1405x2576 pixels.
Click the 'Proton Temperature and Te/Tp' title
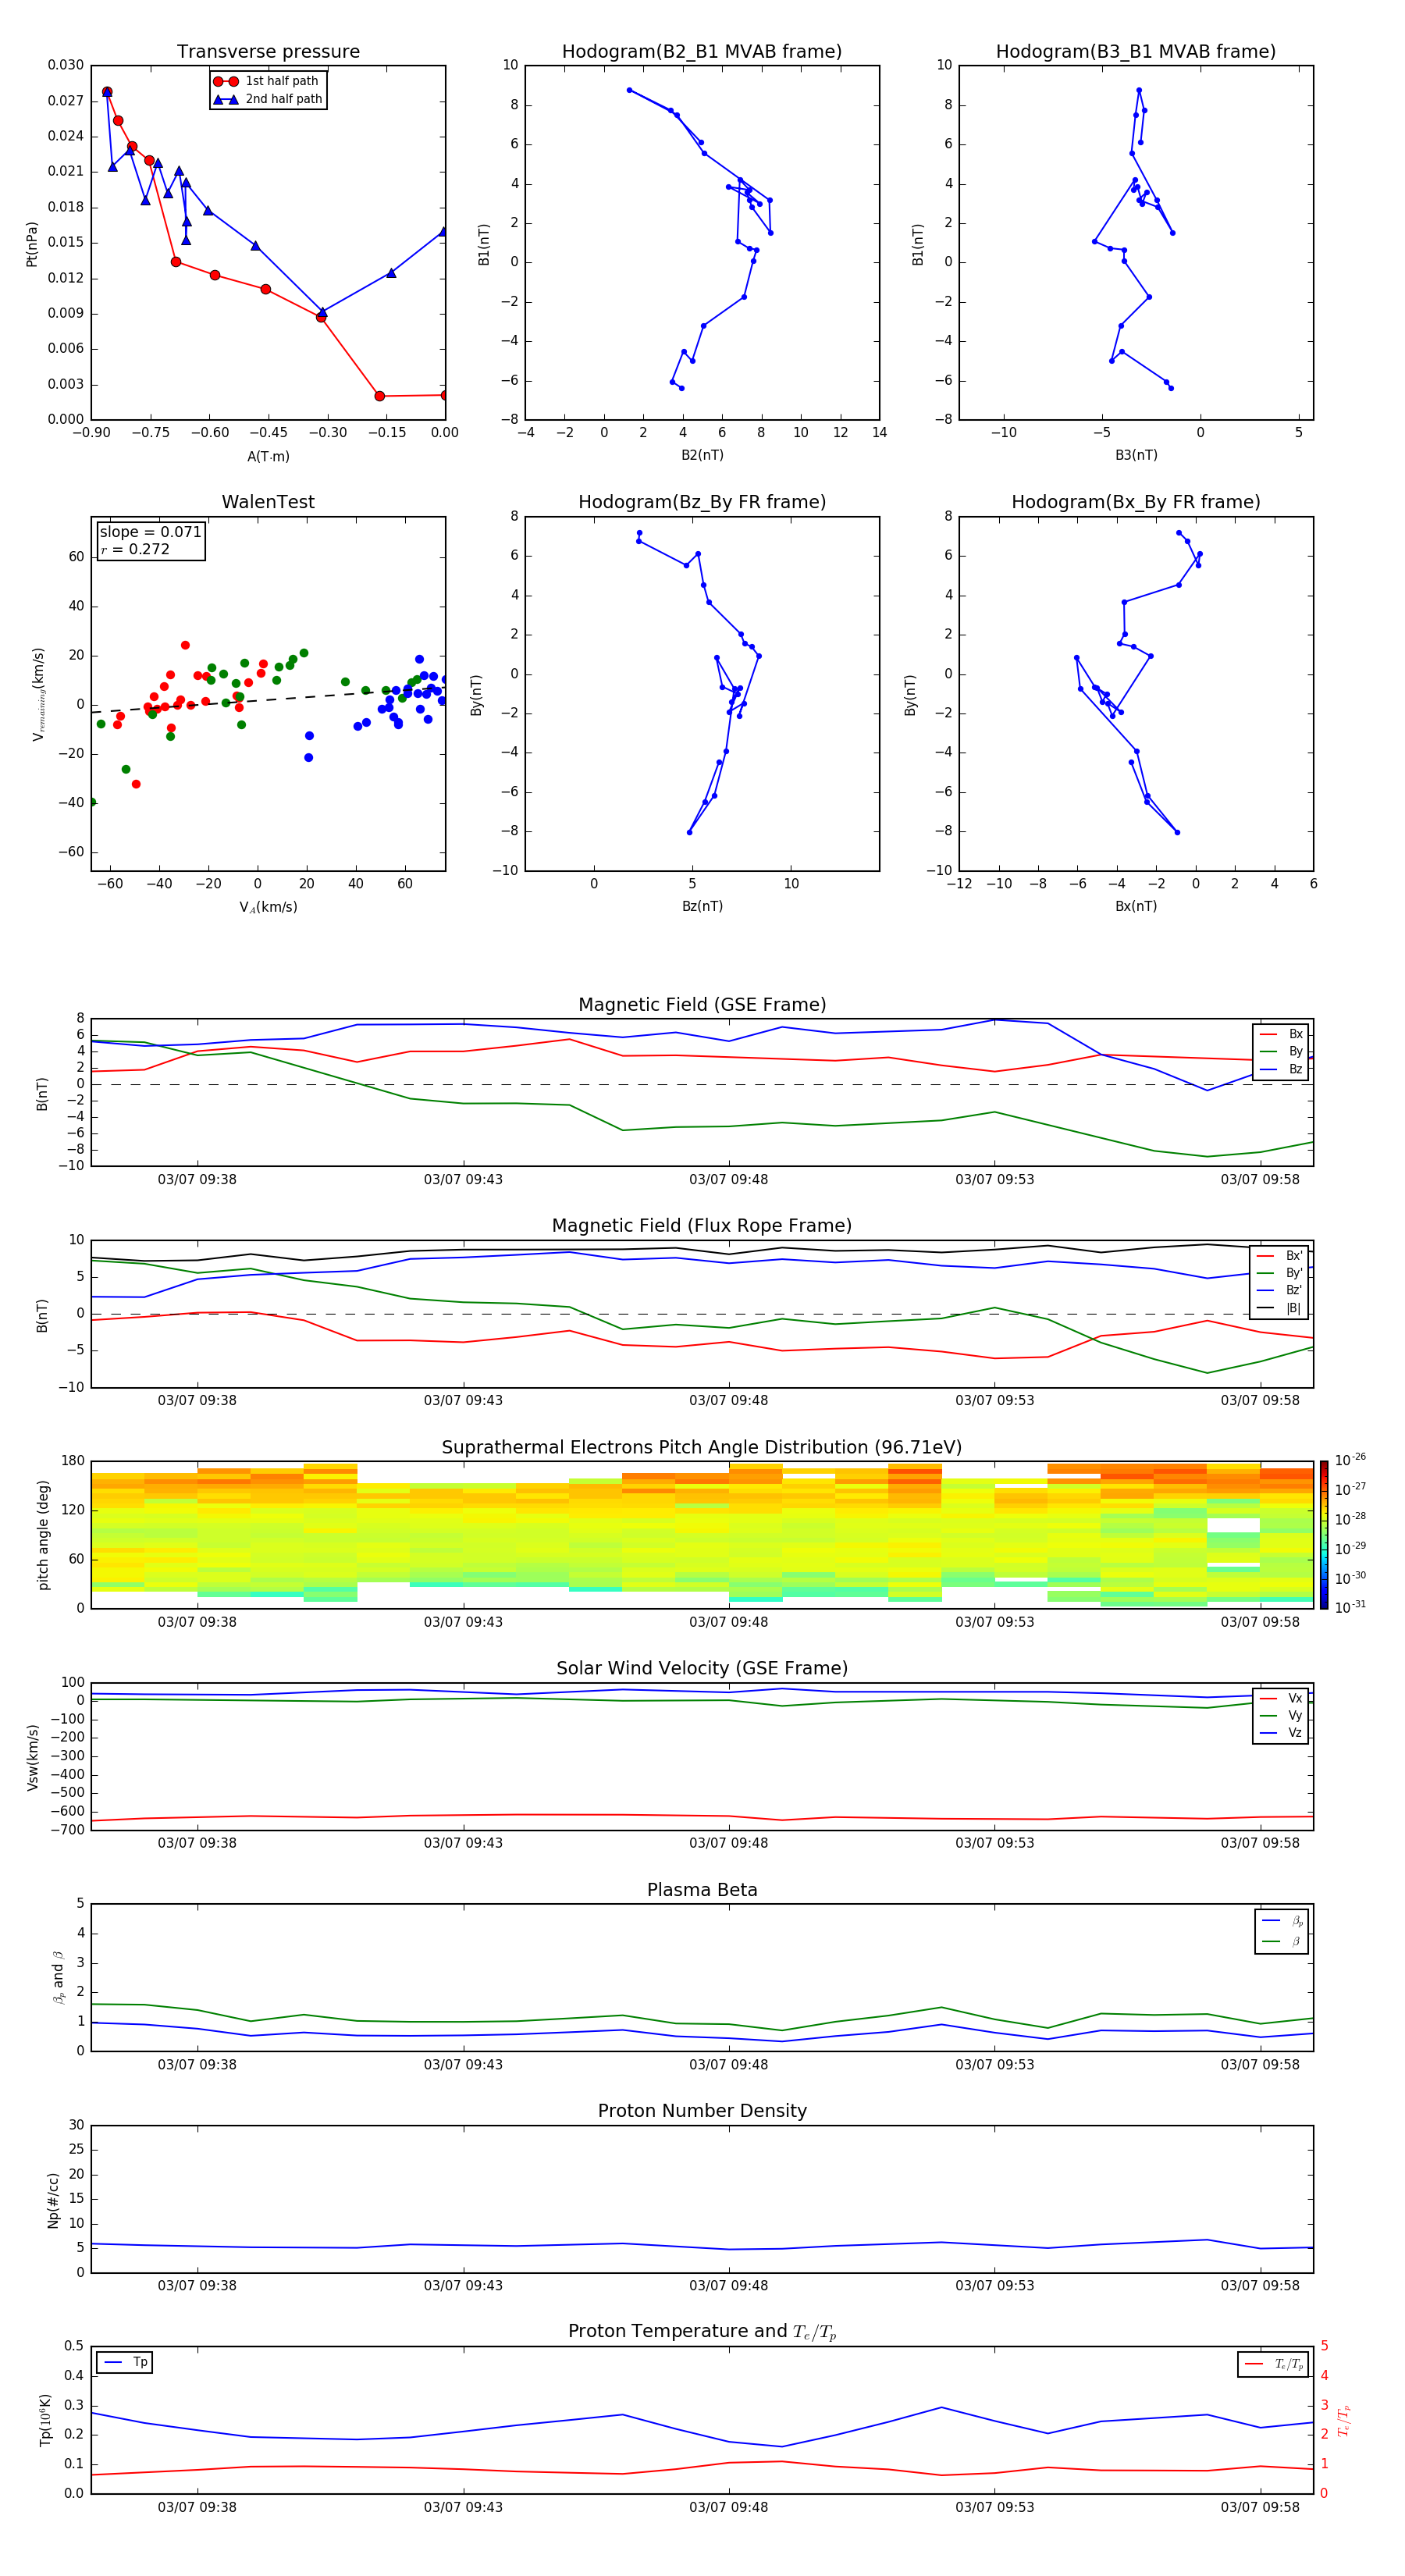[x=702, y=2332]
